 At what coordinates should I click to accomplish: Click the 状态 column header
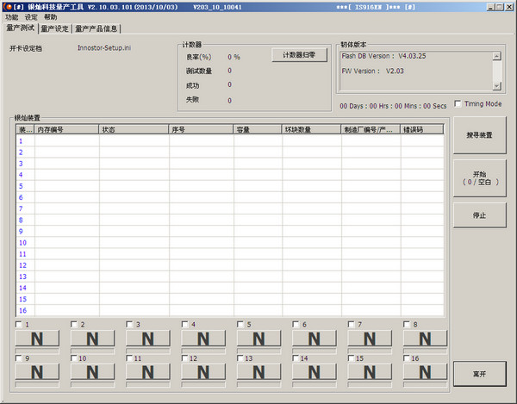pyautogui.click(x=134, y=129)
